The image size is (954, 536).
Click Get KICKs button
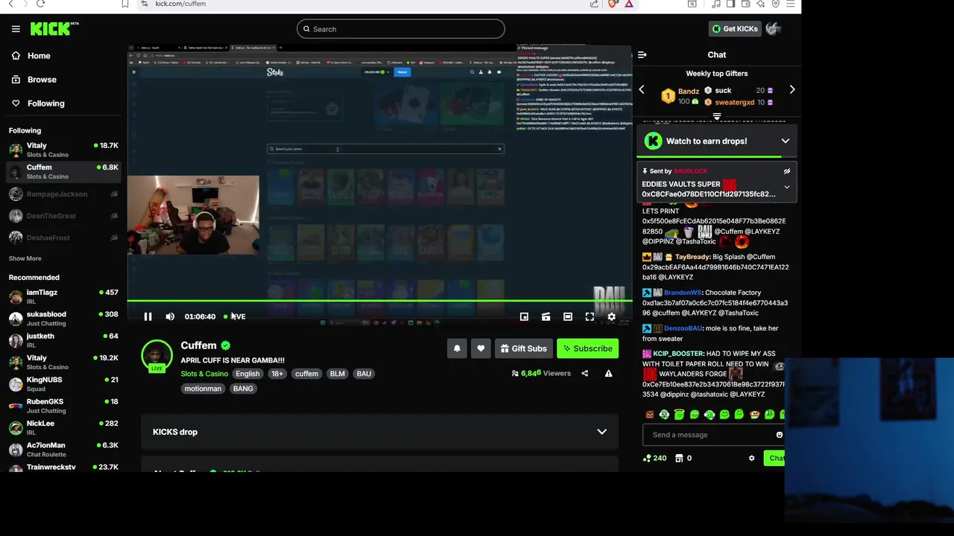[x=735, y=29]
